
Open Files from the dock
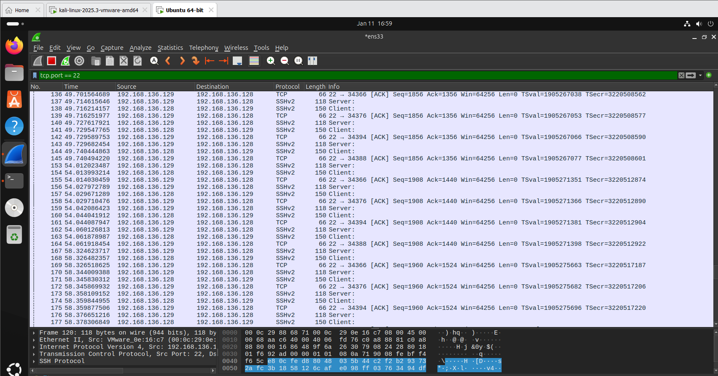[14, 72]
